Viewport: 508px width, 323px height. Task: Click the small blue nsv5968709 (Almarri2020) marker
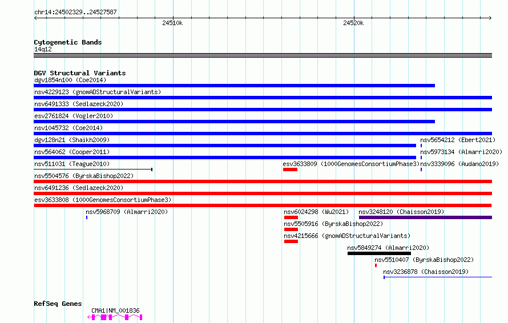[87, 217]
